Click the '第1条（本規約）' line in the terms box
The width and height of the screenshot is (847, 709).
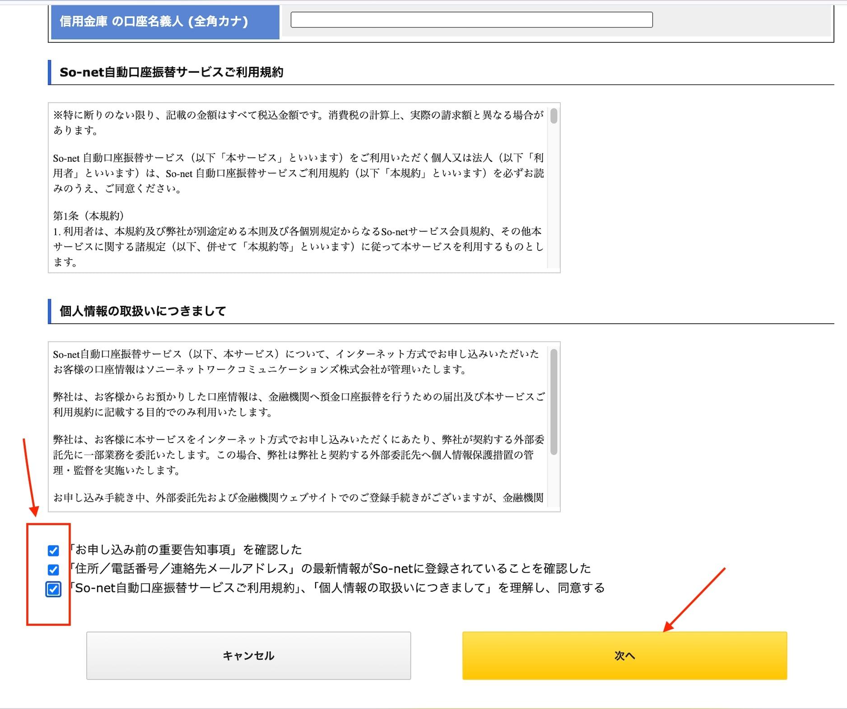coord(88,216)
